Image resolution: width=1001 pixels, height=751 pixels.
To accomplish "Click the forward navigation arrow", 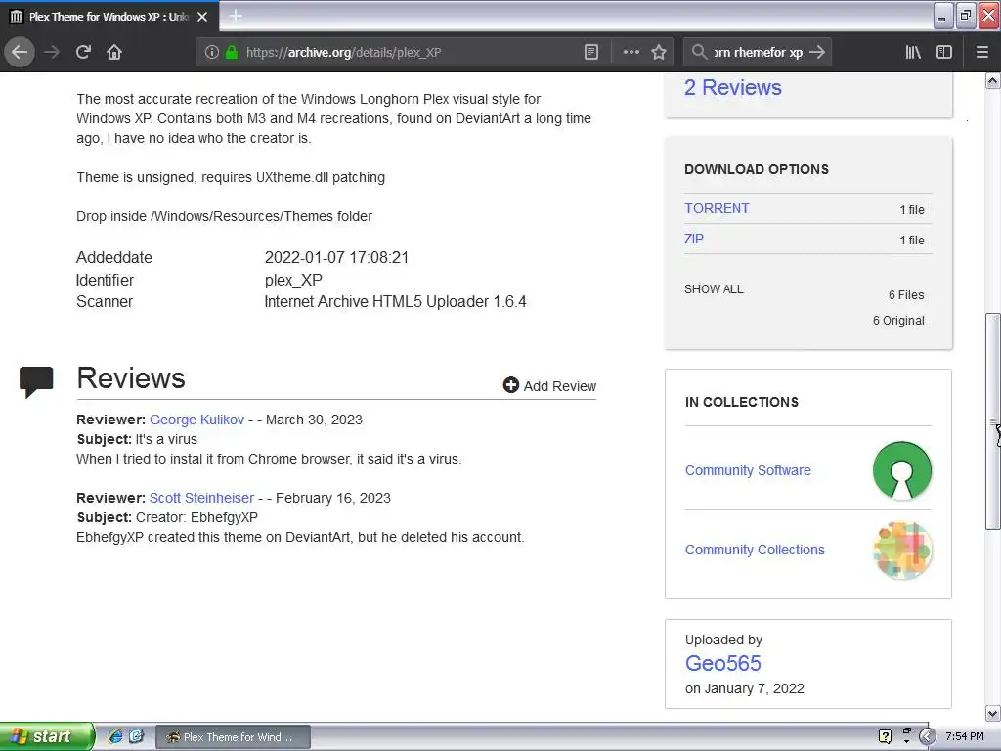I will click(x=52, y=53).
